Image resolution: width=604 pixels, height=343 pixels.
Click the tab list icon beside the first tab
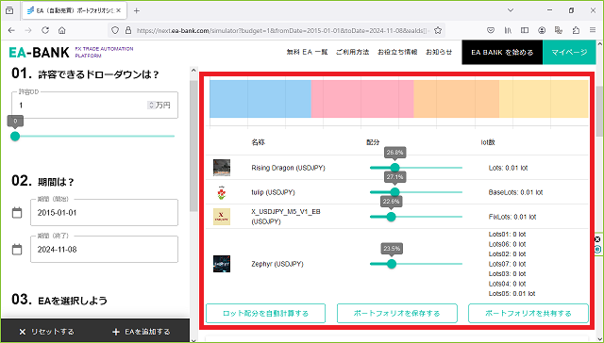(9, 10)
